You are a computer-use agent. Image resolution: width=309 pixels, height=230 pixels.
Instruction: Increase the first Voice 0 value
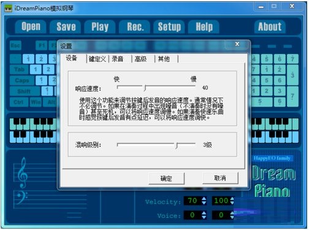(204, 213)
